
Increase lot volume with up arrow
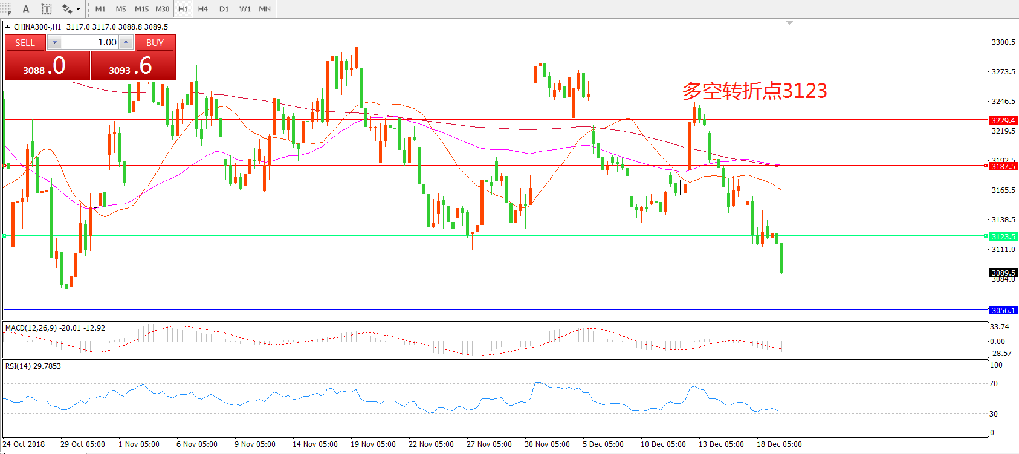(x=126, y=42)
